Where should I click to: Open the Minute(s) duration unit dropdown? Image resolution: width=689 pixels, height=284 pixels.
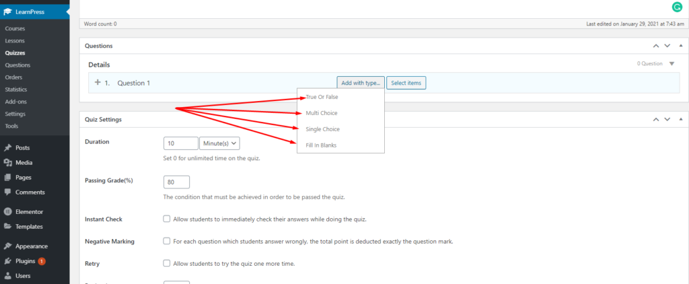(x=220, y=143)
